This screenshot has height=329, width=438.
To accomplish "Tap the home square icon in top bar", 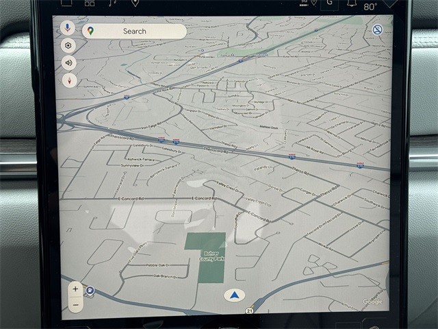I will 66,3.
